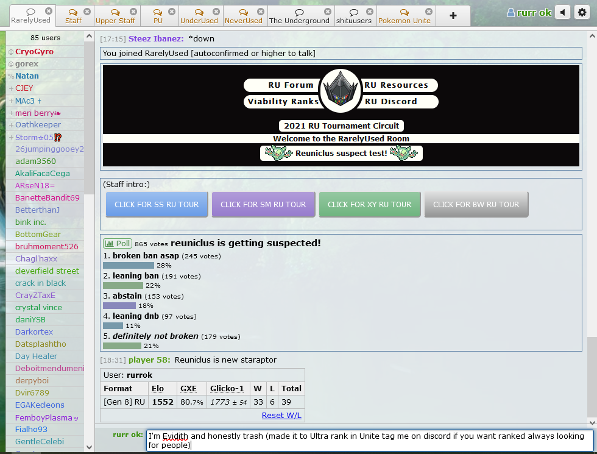597x454 pixels.
Task: Select user Oathkeeper in list
Action: pos(45,124)
